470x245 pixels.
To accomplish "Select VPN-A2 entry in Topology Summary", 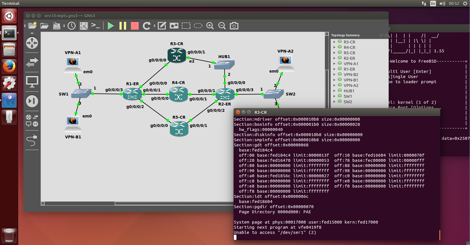I will point(351,85).
